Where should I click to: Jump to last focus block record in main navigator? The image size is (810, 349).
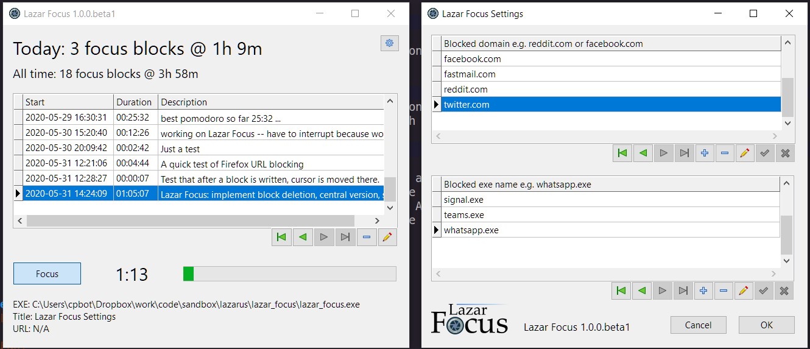345,238
